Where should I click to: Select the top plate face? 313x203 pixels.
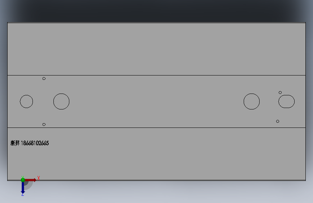[x=157, y=49]
